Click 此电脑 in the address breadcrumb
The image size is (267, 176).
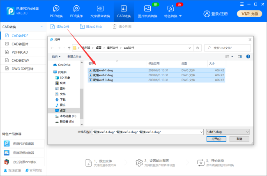pos(86,48)
